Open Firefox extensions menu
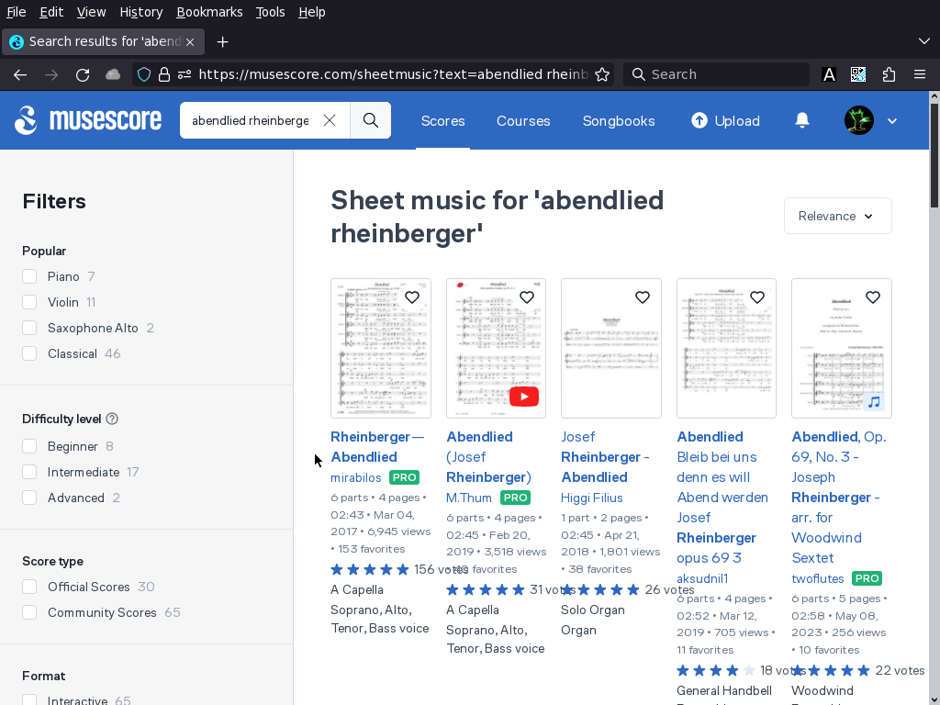940x705 pixels. [x=889, y=74]
